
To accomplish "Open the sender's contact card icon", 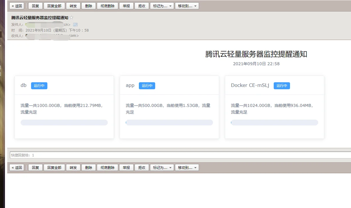I will [75, 25].
